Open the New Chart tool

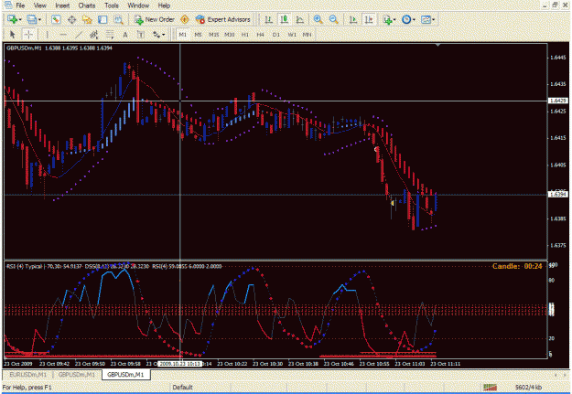tap(13, 19)
